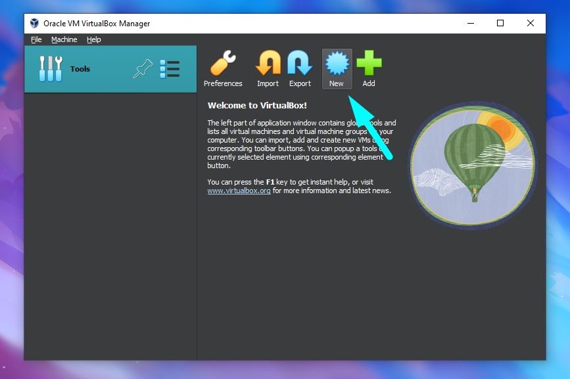Open the Tools list menu icon
This screenshot has width=570, height=379.
tap(170, 69)
